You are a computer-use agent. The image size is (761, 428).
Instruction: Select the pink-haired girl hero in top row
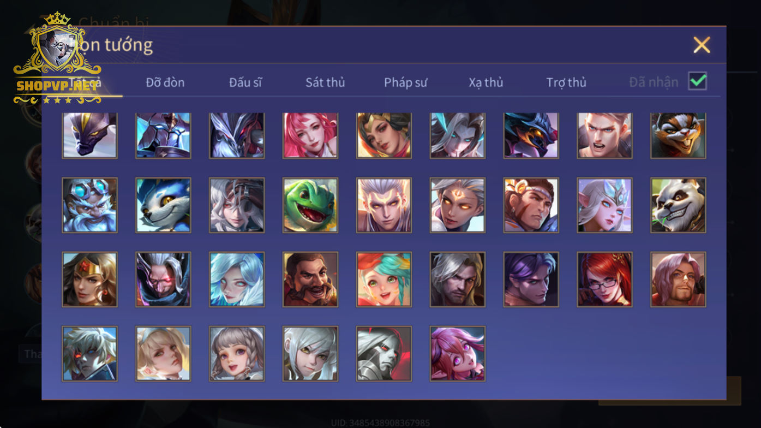pos(310,135)
